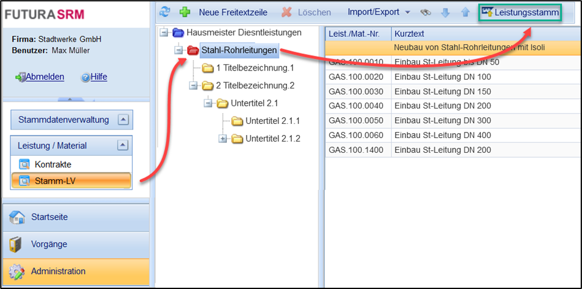The width and height of the screenshot is (582, 289).
Task: Click the green plus Neue Freitextzeile icon
Action: tap(185, 12)
